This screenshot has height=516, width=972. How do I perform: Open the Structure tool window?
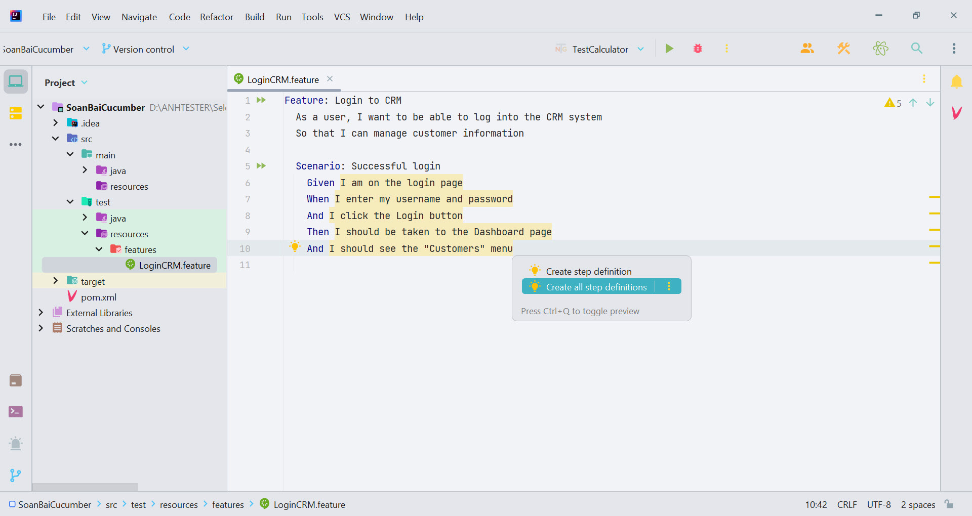16,113
